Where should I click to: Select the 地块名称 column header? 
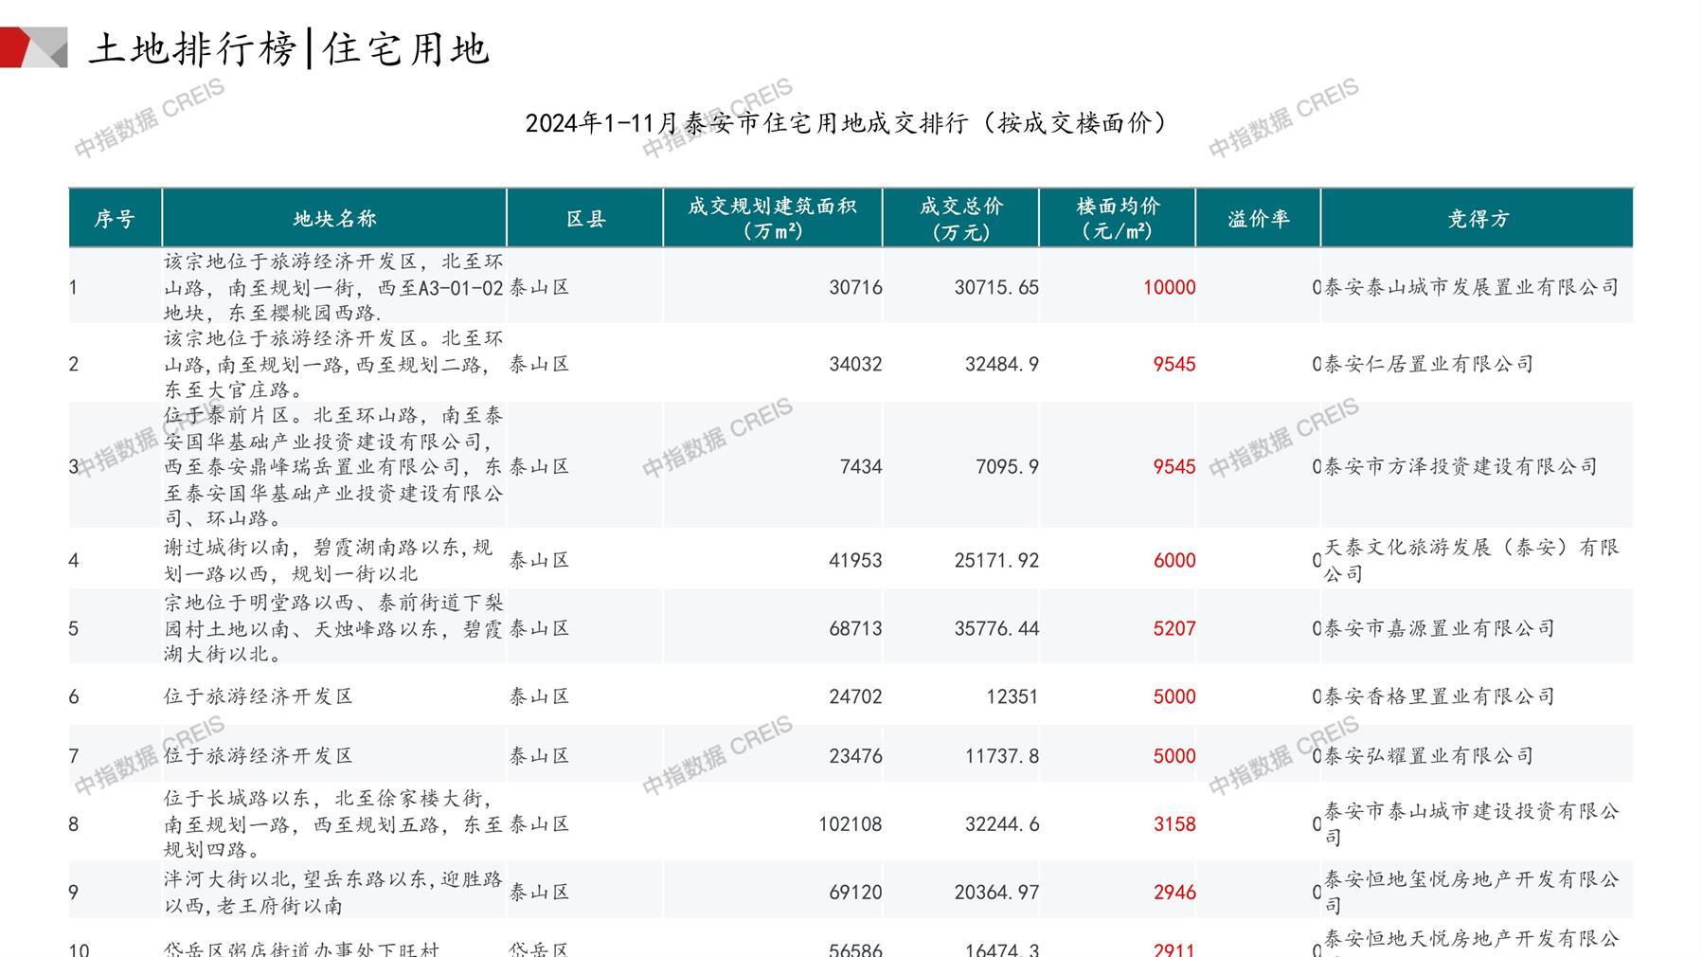334,219
